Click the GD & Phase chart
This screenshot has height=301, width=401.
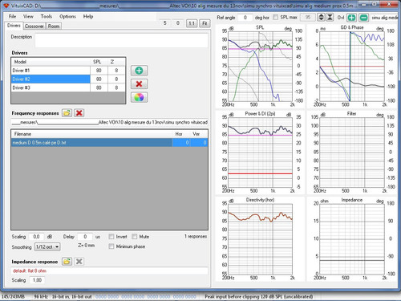point(352,67)
